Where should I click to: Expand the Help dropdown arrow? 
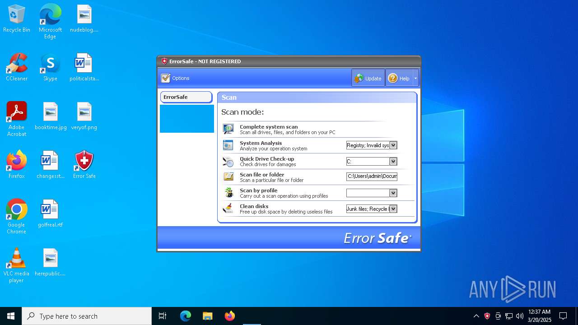point(415,78)
